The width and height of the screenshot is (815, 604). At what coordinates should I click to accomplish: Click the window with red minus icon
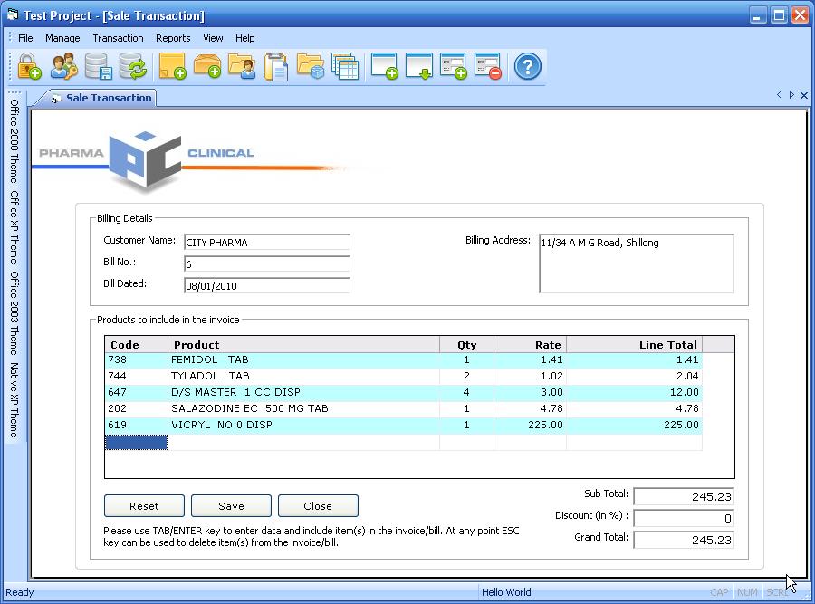pyautogui.click(x=488, y=67)
